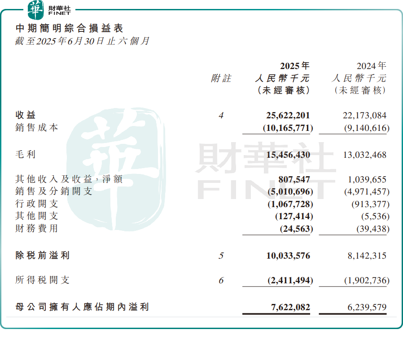Select the 毛利 row label
This screenshot has width=403, height=338.
pos(26,154)
